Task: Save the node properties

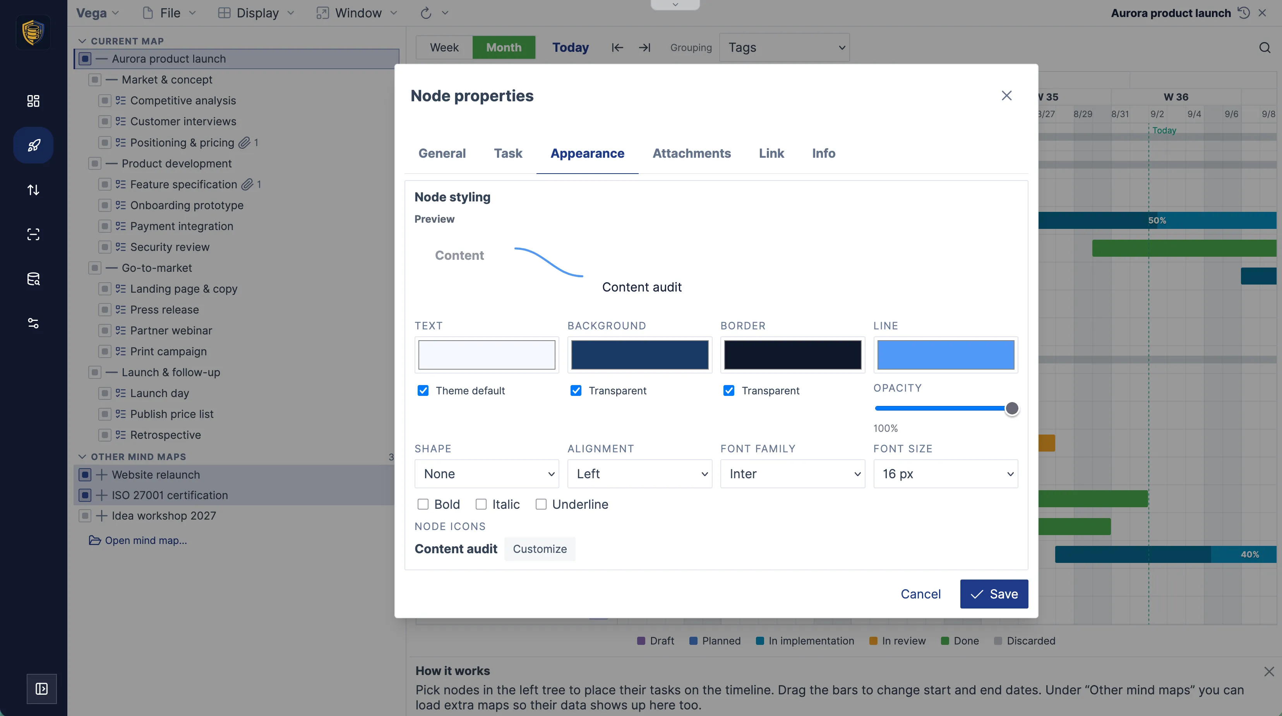Action: coord(994,594)
